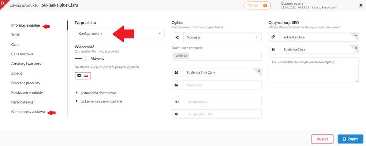Click the quote icon next to product name
Viewport: 366px width, 146px height.
point(176,72)
